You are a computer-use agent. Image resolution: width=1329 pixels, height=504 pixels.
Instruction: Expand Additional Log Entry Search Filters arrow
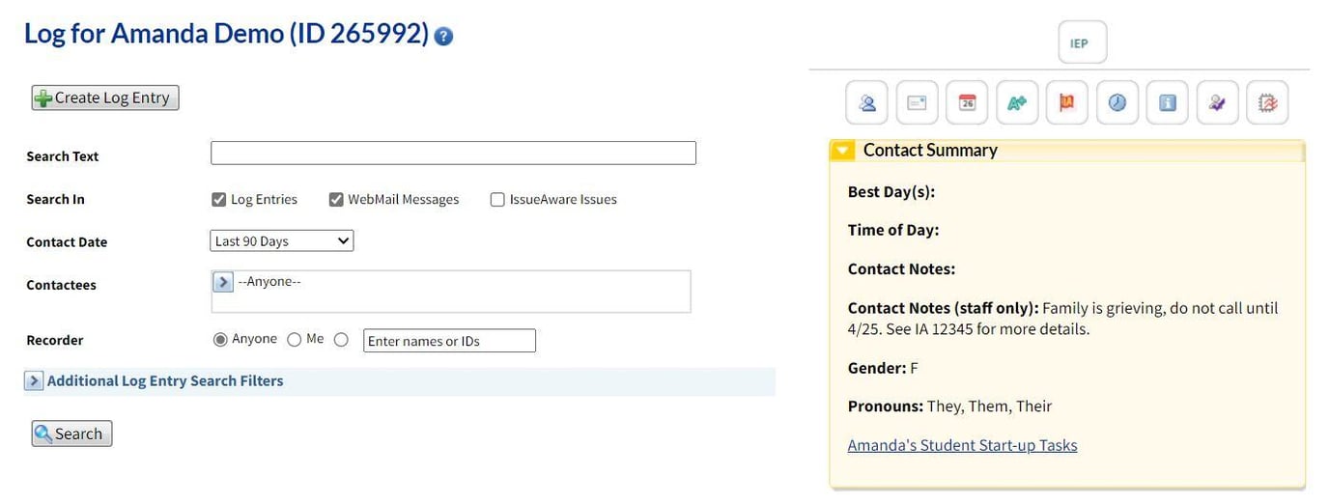(x=34, y=381)
